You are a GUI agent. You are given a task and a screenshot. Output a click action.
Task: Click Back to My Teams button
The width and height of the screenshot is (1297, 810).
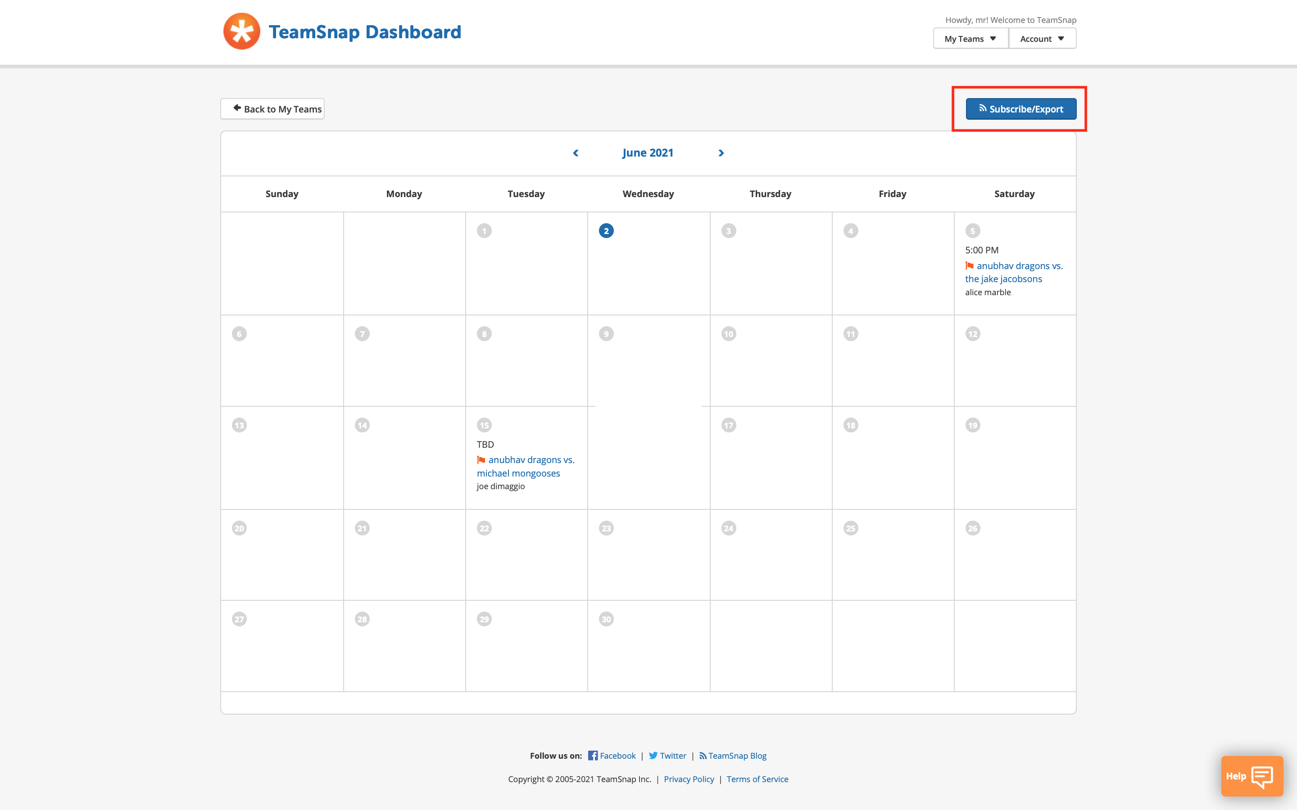[x=272, y=109]
